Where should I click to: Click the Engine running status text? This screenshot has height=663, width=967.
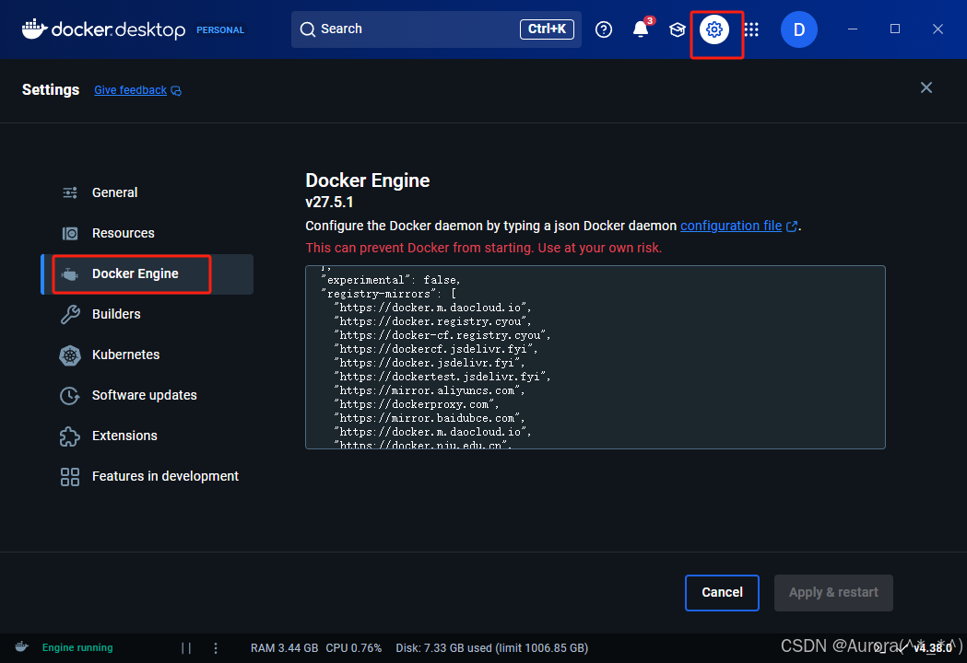coord(77,647)
